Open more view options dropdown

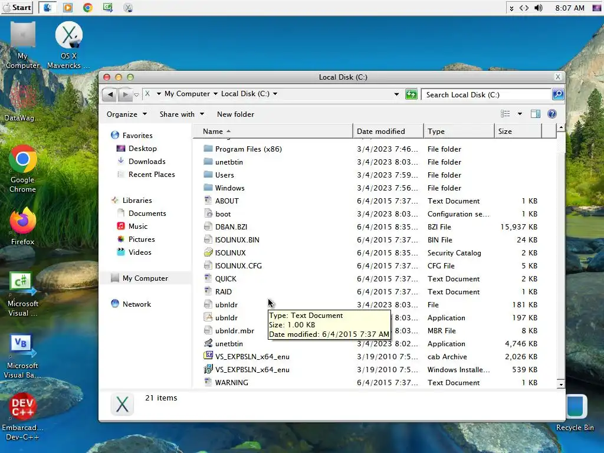pos(520,114)
